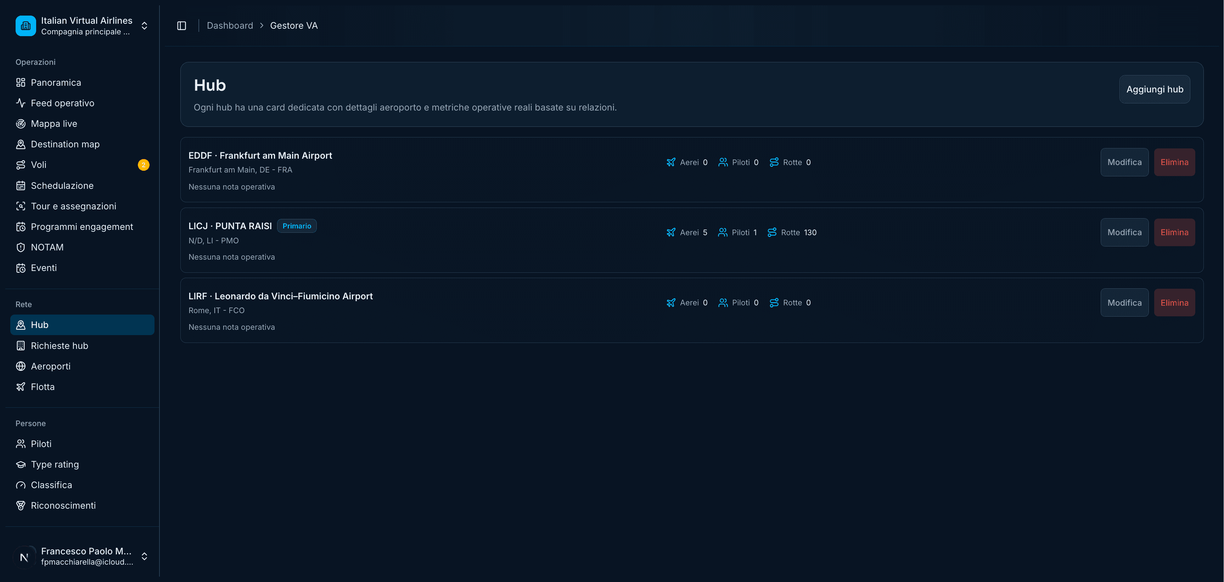Click the Aeroporti globe icon
This screenshot has width=1224, height=582.
coord(21,366)
